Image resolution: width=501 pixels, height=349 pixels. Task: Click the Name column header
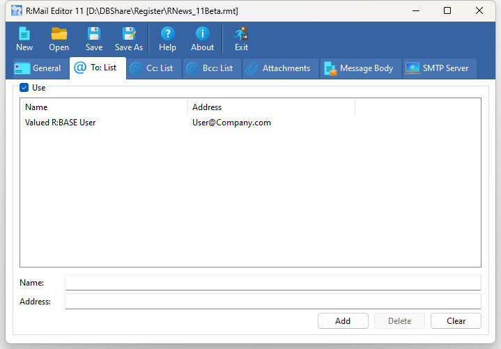104,107
